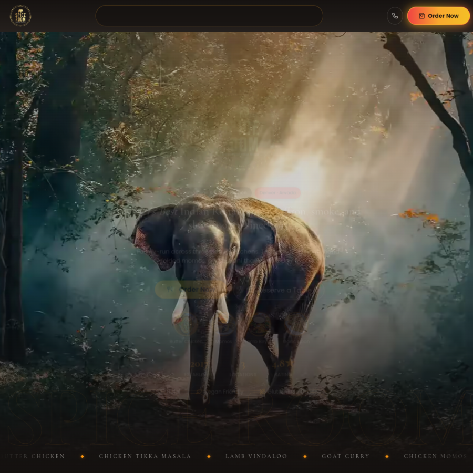Click the 4.8 star rating stat
Screen dimensions: 473x473
[282, 368]
